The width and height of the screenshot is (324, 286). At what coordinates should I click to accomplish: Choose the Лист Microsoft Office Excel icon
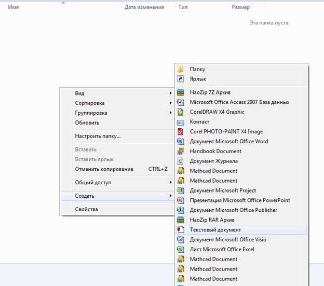(x=181, y=249)
